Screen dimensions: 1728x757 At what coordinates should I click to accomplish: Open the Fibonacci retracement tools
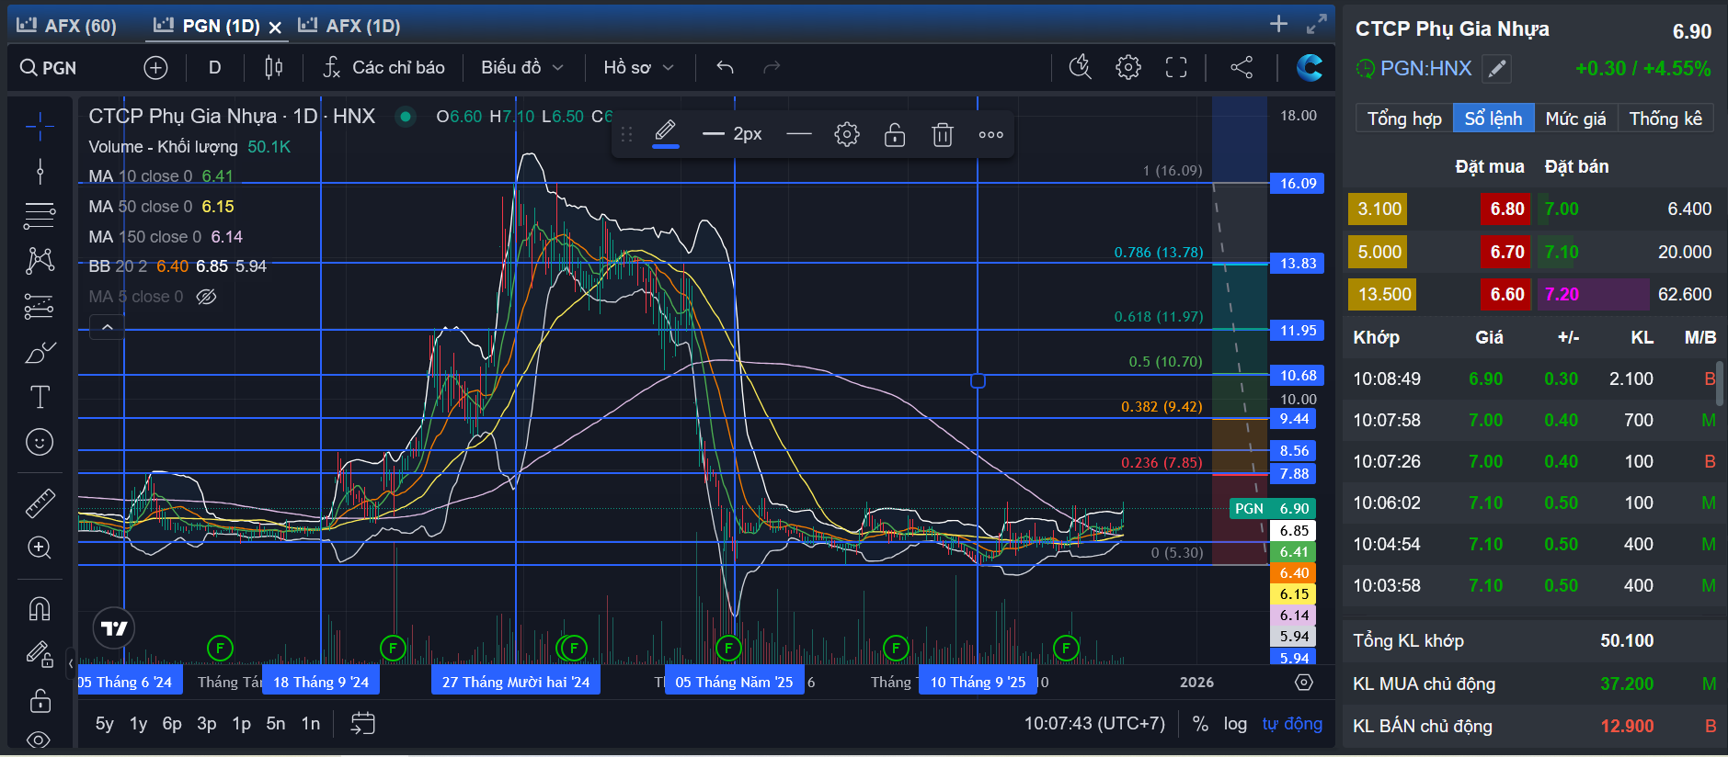click(39, 216)
